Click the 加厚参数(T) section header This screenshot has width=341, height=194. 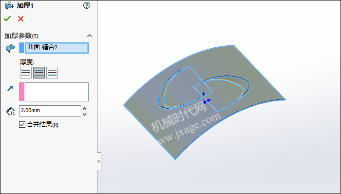pyautogui.click(x=21, y=36)
